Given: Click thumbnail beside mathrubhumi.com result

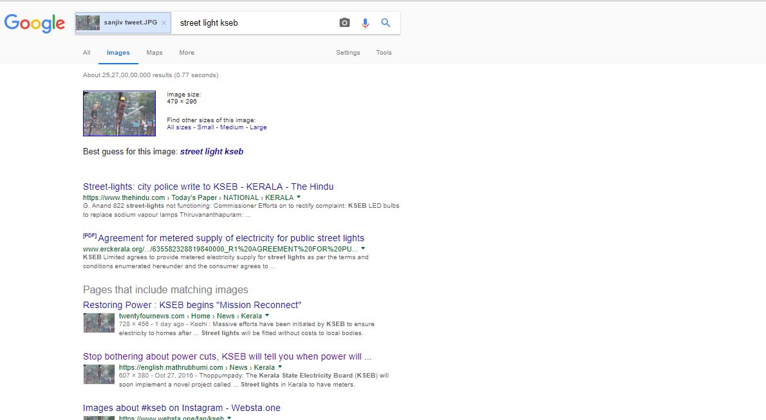Looking at the screenshot, I should [98, 374].
